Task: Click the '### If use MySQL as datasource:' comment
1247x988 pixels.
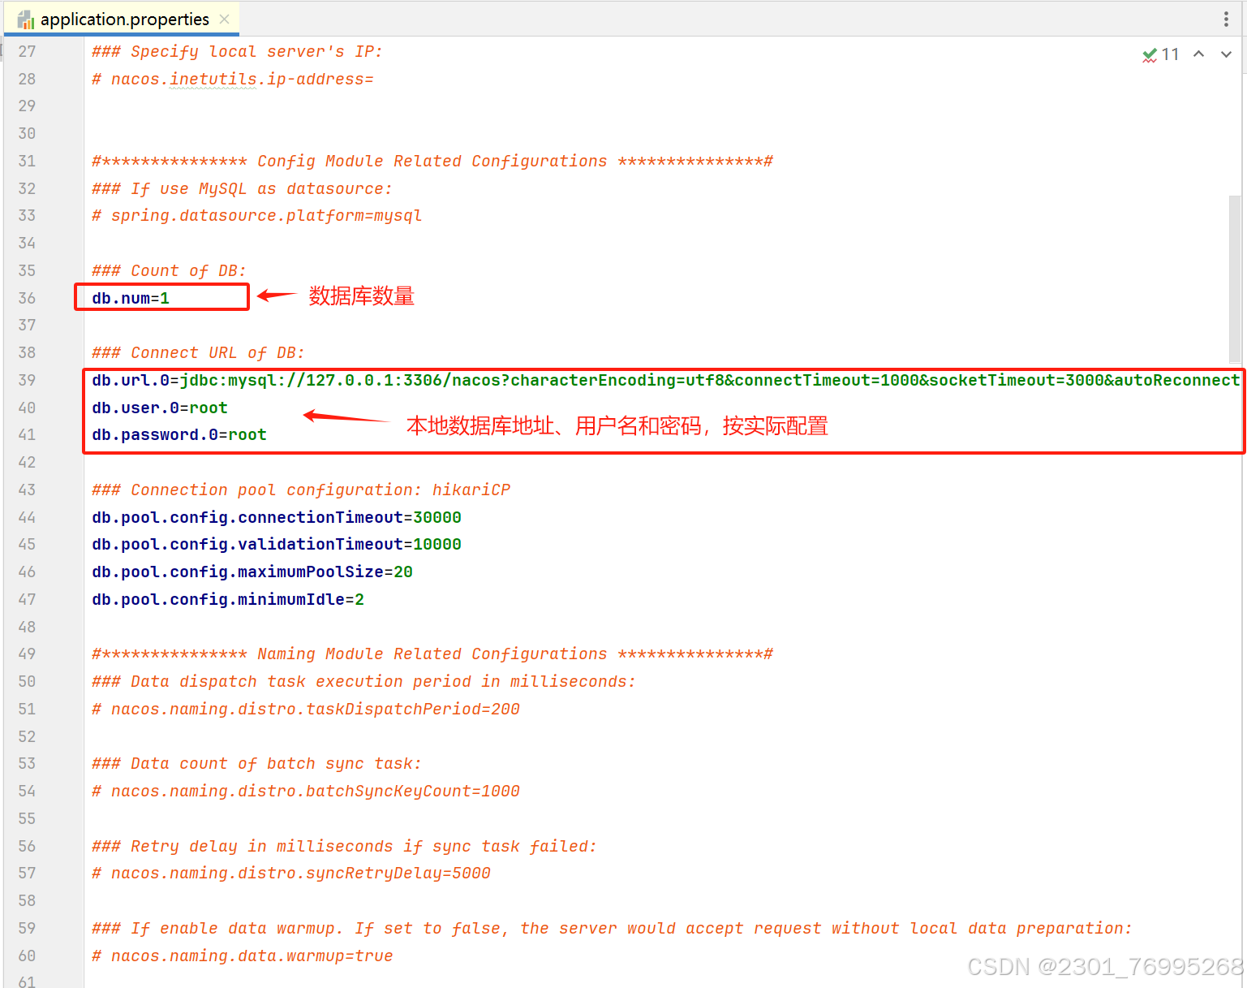Action: click(242, 188)
